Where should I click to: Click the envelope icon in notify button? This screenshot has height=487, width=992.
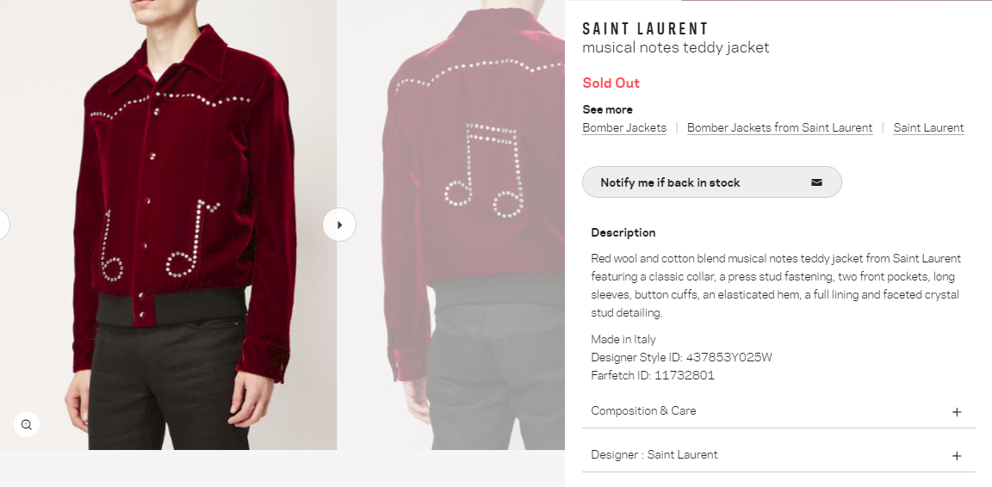pyautogui.click(x=816, y=182)
